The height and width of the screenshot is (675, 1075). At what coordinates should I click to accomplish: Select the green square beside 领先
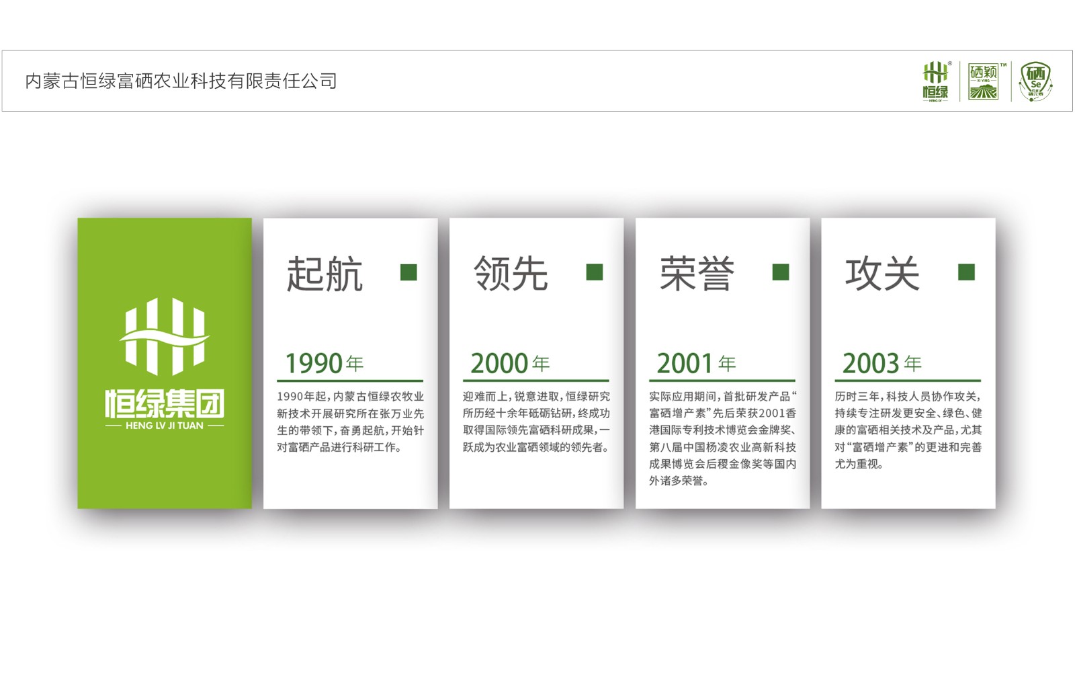tap(595, 272)
